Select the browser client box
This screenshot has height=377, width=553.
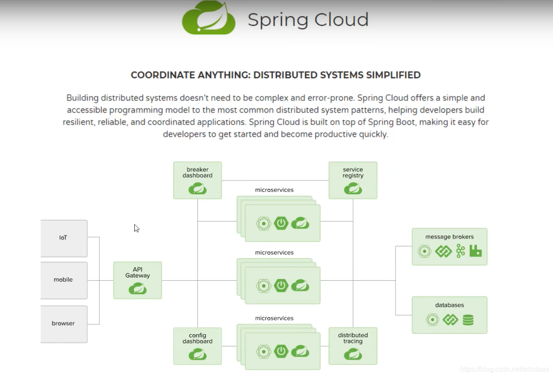(x=64, y=324)
